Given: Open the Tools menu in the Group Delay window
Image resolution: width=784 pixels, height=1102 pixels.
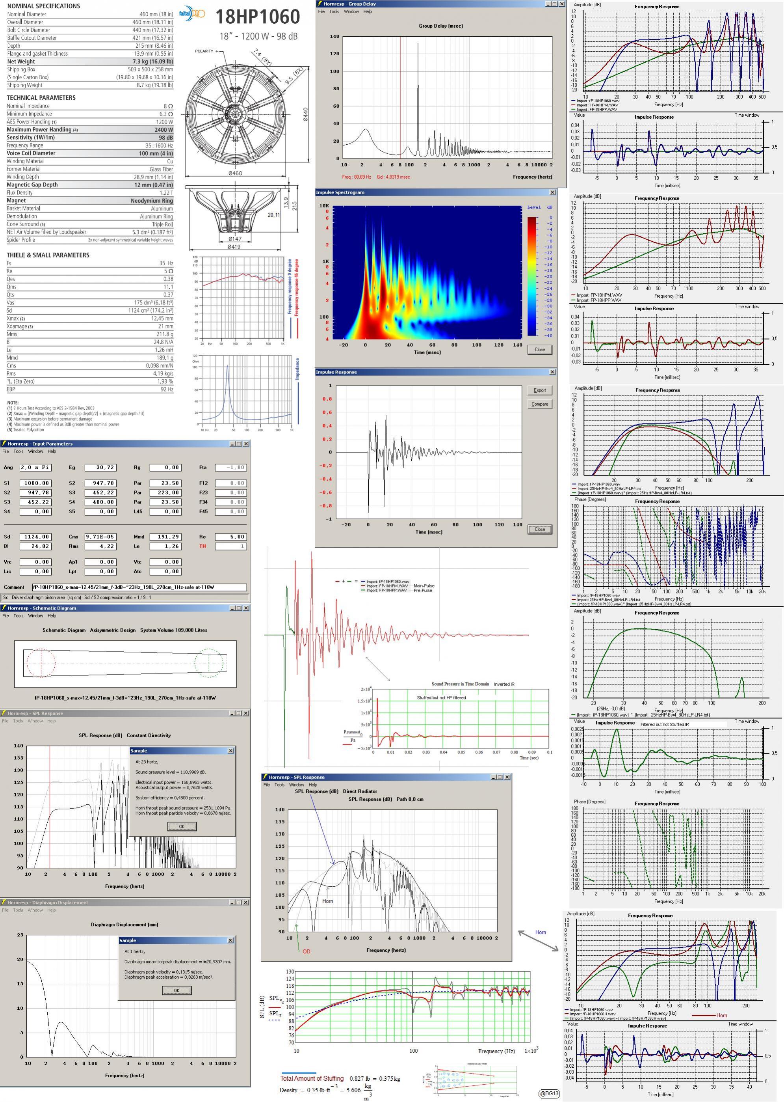Looking at the screenshot, I should pyautogui.click(x=334, y=11).
